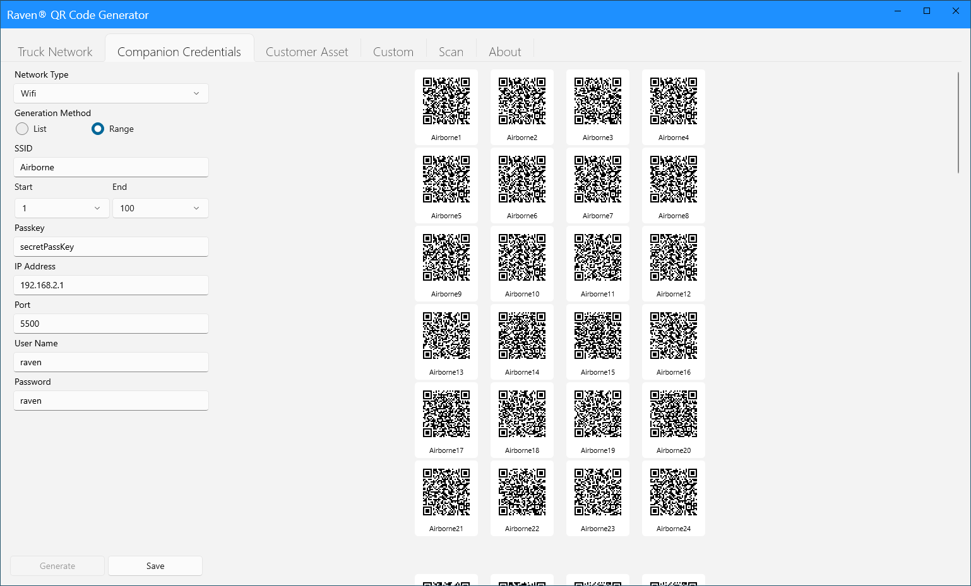Select the Airborne15 QR code
Image resolution: width=971 pixels, height=586 pixels.
pos(598,342)
